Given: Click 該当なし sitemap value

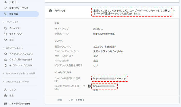Looking at the screenshot, I should pos(98,29).
